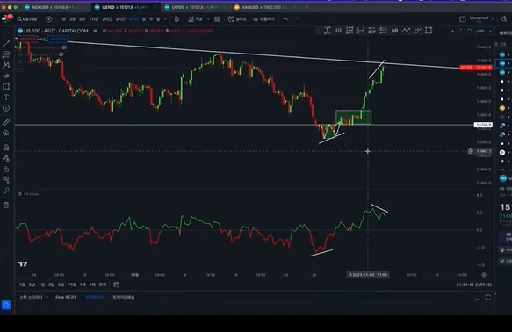The width and height of the screenshot is (512, 332).
Task: Open the Indicators menu
Action: point(195,19)
